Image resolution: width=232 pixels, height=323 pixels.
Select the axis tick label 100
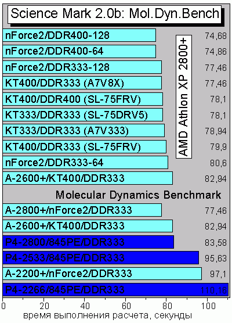click(x=208, y=306)
